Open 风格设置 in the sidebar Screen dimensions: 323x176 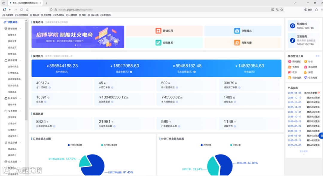click(x=12, y=41)
